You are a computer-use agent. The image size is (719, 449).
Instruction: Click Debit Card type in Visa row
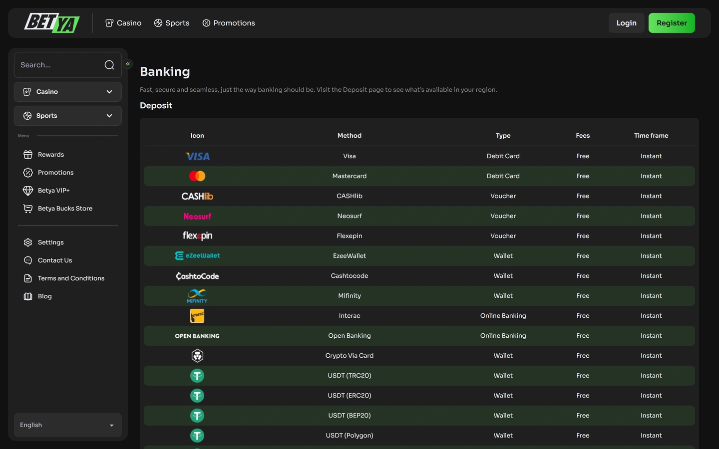coord(503,156)
